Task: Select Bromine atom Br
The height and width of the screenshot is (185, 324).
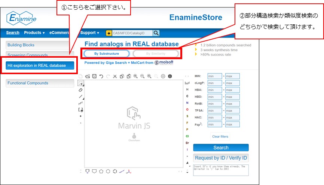Action: [187, 143]
